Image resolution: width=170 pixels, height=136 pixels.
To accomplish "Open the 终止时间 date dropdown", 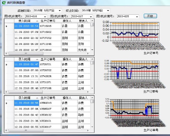I will click(108, 11).
